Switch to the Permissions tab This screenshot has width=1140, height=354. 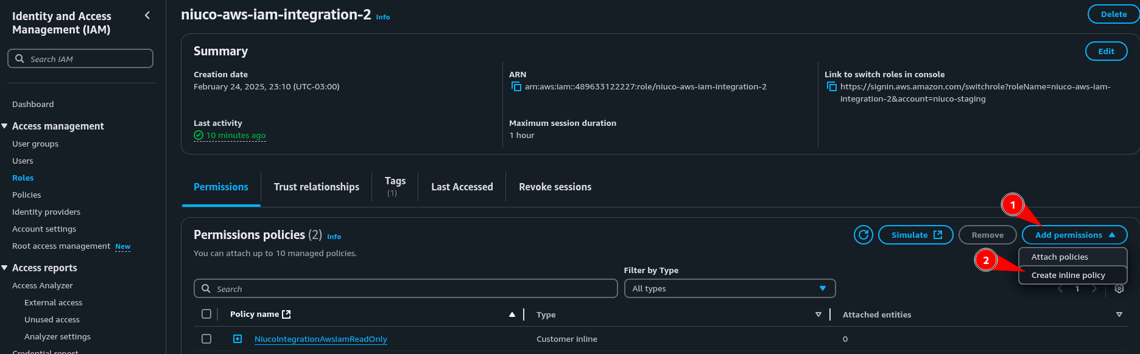coord(221,187)
